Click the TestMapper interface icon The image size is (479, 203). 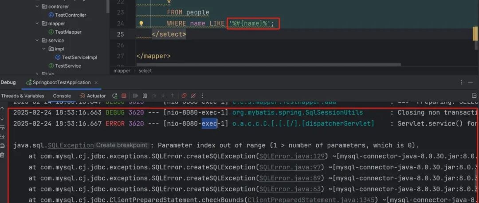(51, 32)
